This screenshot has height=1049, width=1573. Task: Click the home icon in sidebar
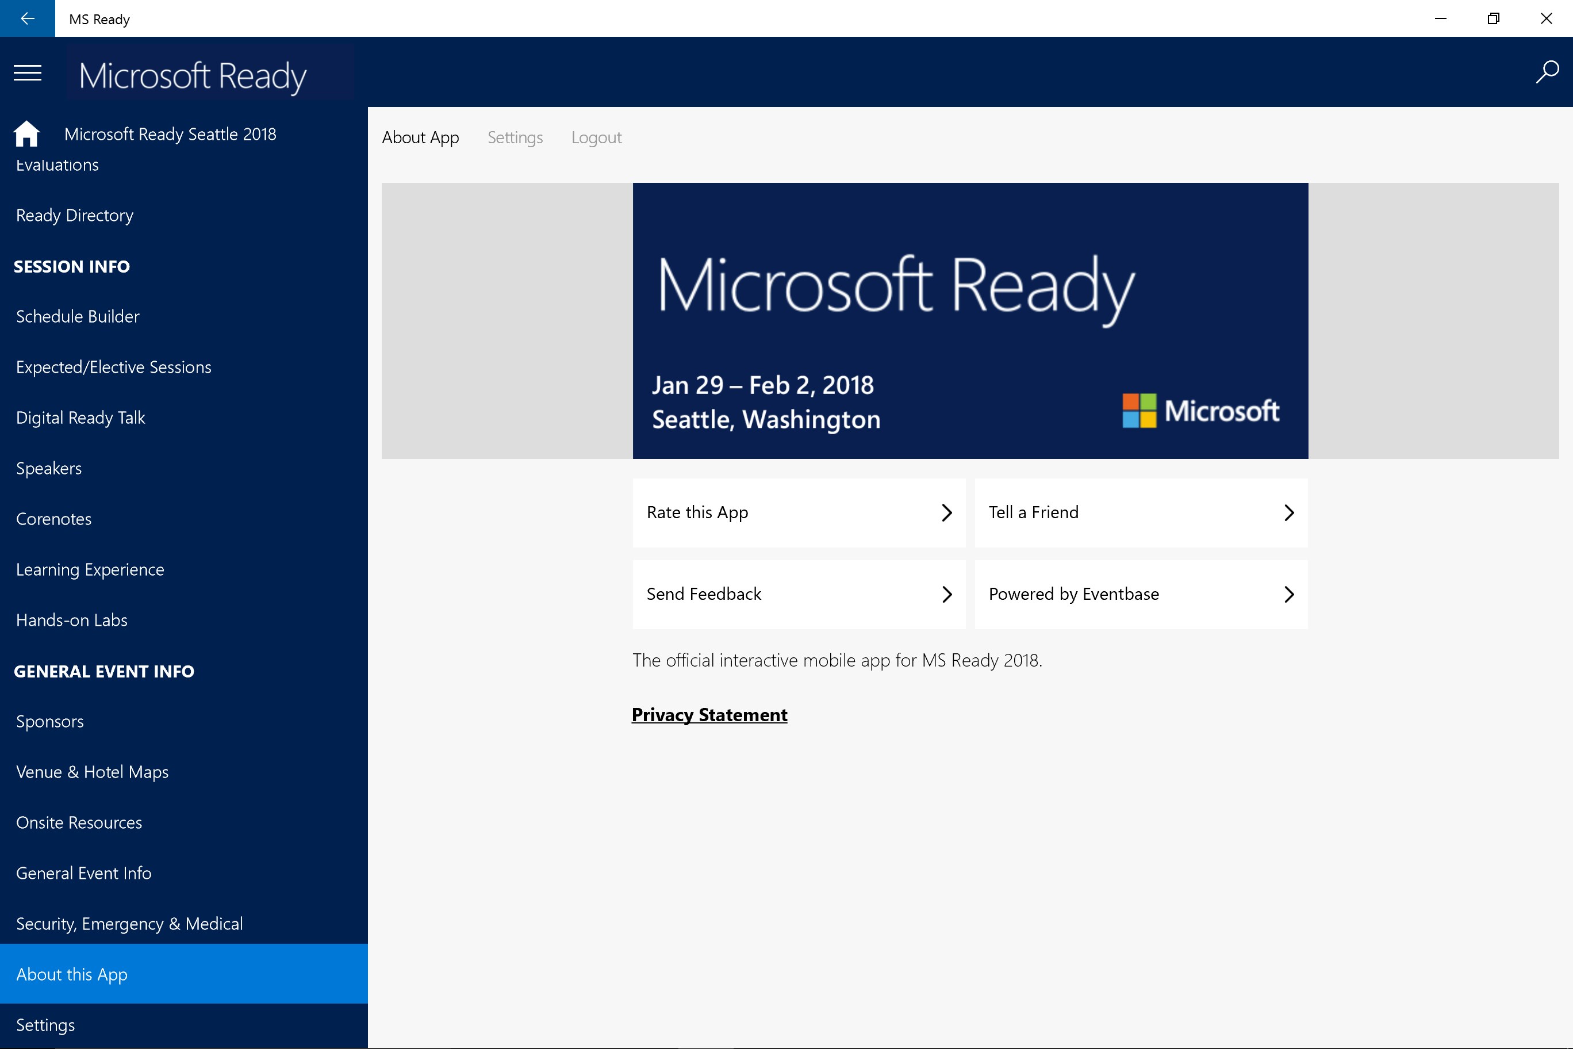27,134
